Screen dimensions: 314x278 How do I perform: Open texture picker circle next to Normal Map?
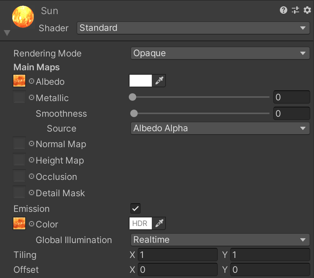32,144
